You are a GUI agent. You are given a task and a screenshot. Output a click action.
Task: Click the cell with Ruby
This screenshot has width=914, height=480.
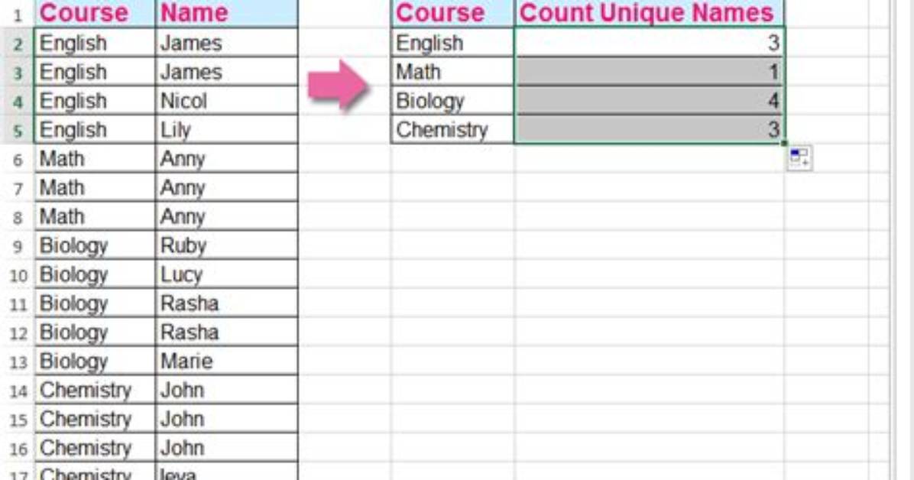[227, 245]
